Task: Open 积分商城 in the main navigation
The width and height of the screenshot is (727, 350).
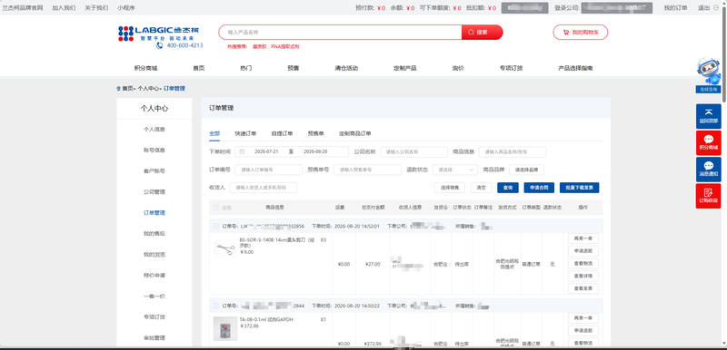Action: [x=145, y=68]
